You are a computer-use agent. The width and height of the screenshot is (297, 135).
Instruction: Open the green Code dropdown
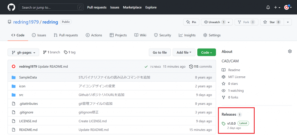tap(207, 52)
